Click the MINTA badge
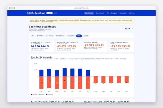Image resolution: width=163 pixels, height=108 pixels. pyautogui.click(x=49, y=13)
